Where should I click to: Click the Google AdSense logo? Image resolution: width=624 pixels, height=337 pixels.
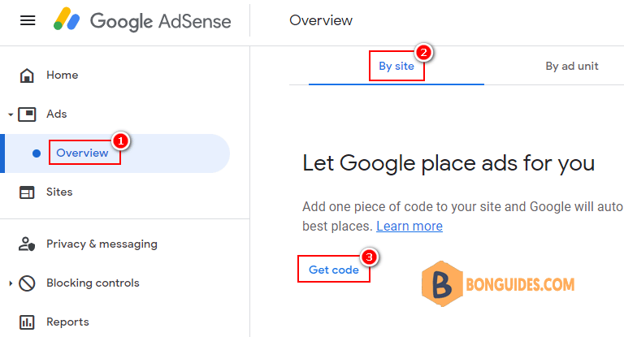click(142, 20)
